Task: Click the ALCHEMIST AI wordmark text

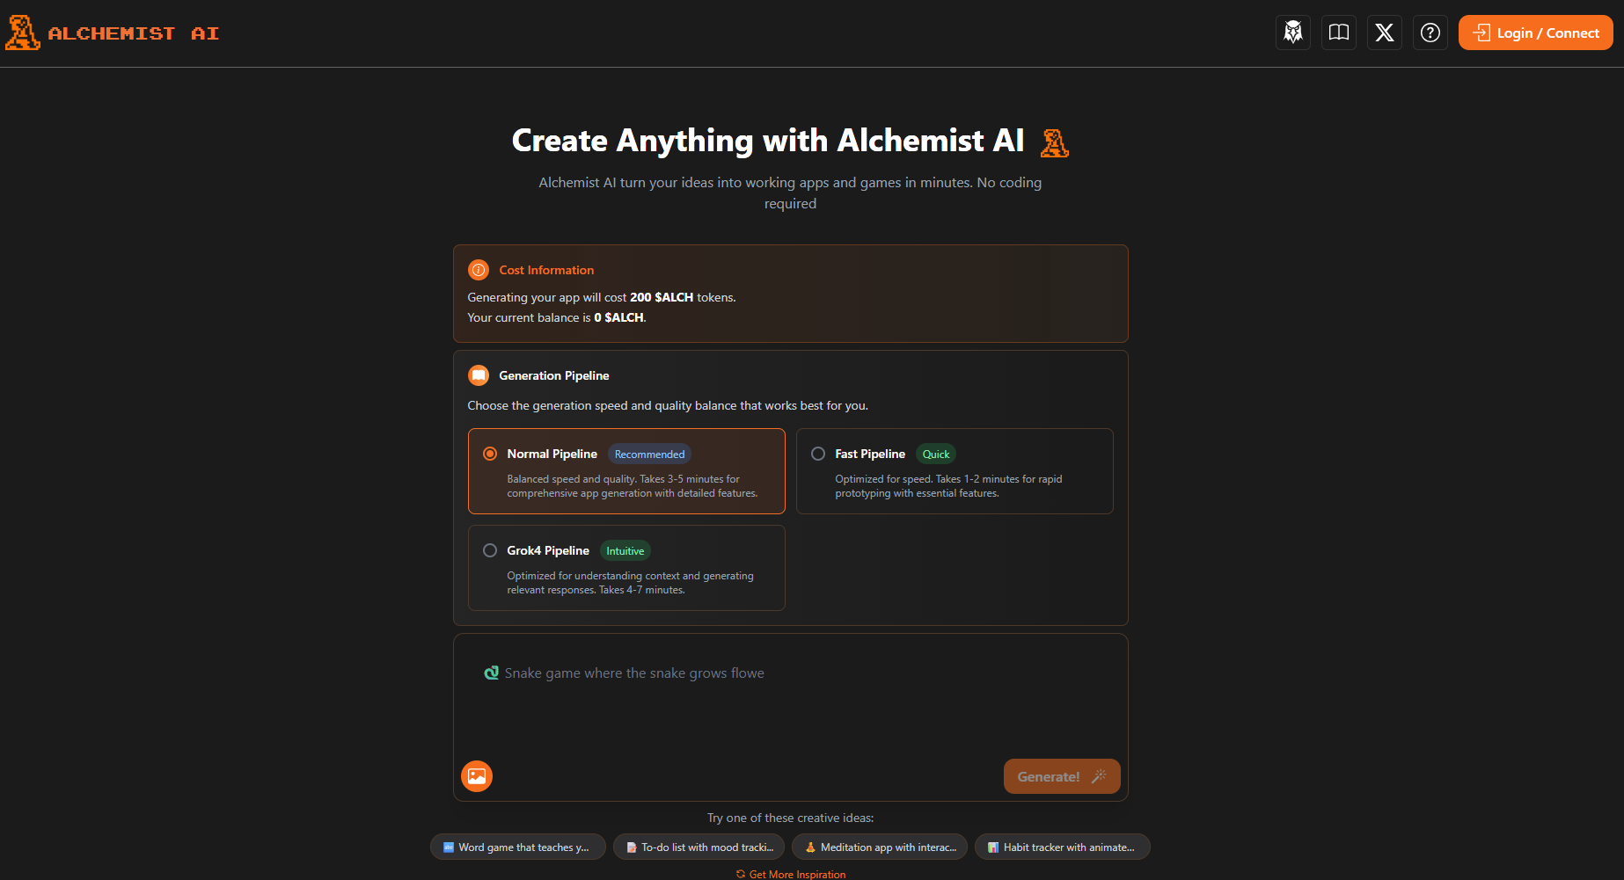Action: (134, 33)
